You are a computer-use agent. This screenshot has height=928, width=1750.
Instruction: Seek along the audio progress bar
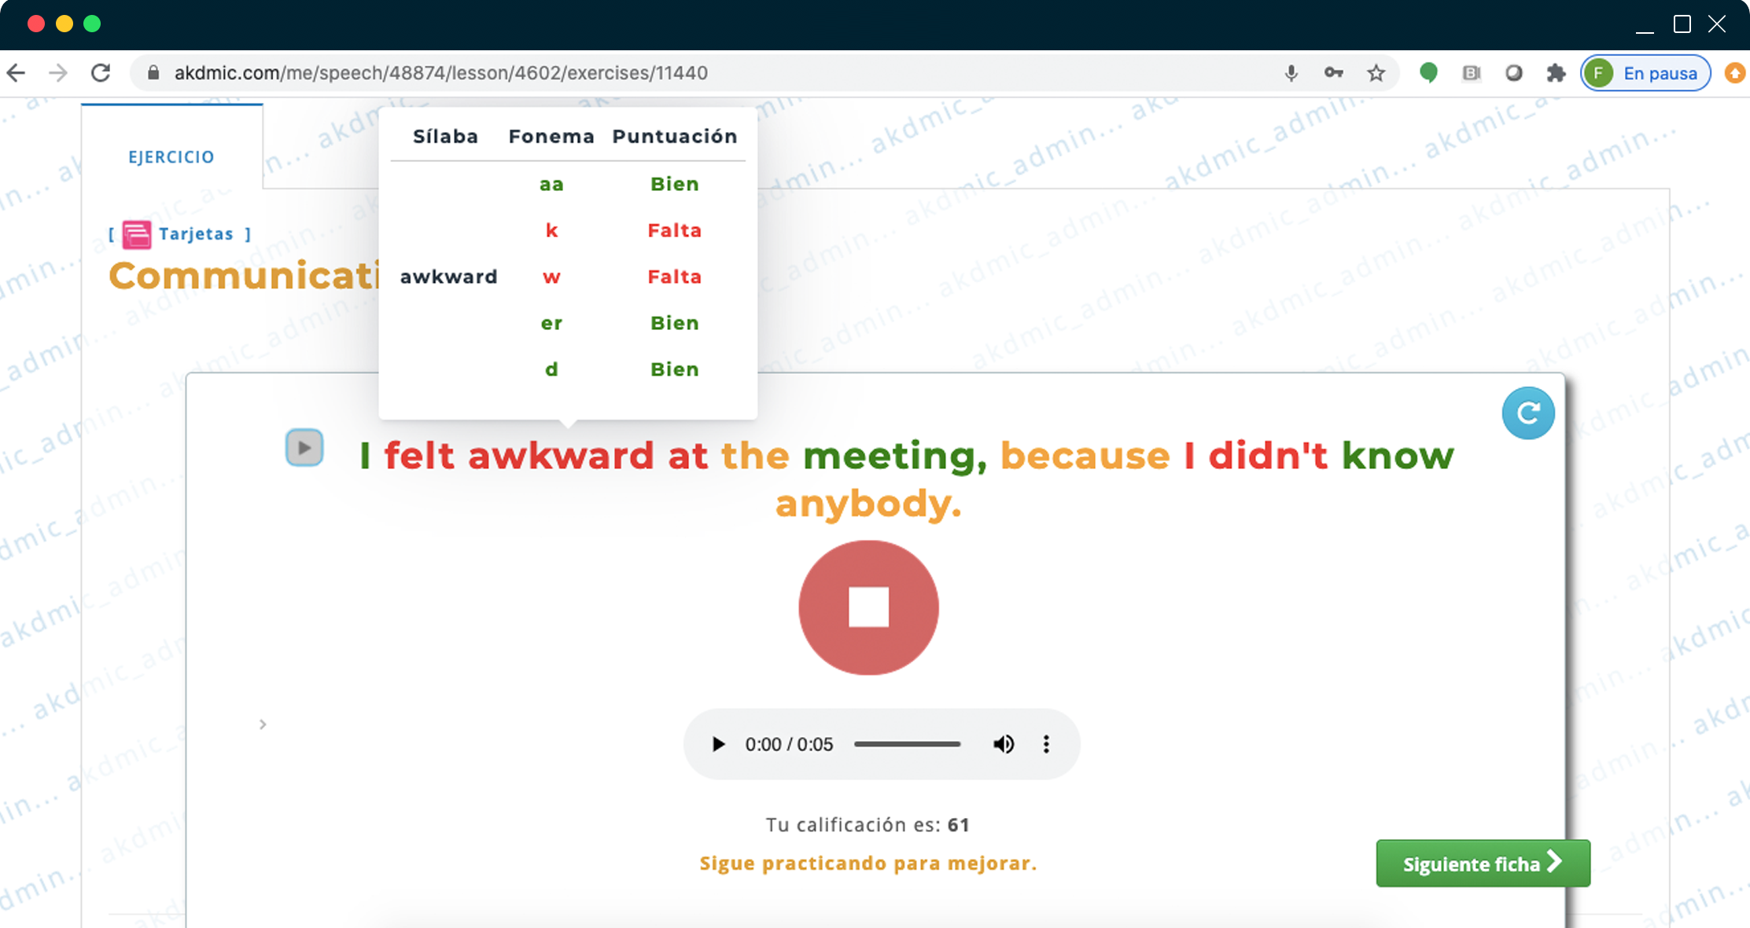click(x=907, y=744)
